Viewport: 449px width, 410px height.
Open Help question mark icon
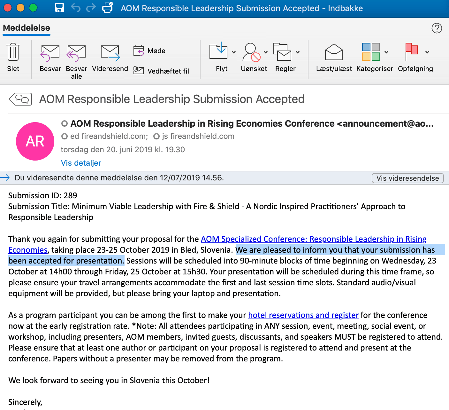437,28
